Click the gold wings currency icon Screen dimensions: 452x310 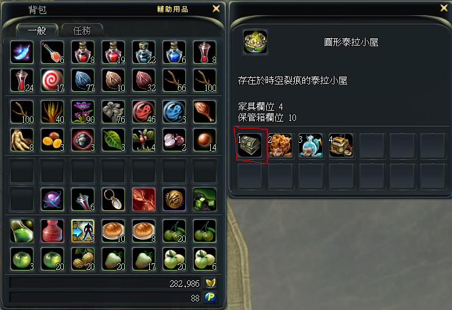click(x=210, y=283)
